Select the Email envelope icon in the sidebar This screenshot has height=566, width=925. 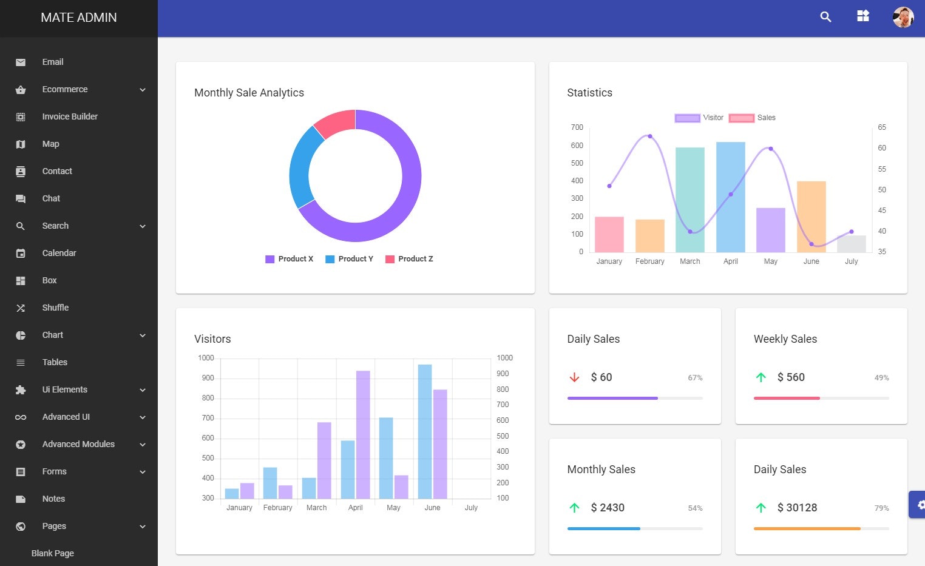[x=21, y=62]
